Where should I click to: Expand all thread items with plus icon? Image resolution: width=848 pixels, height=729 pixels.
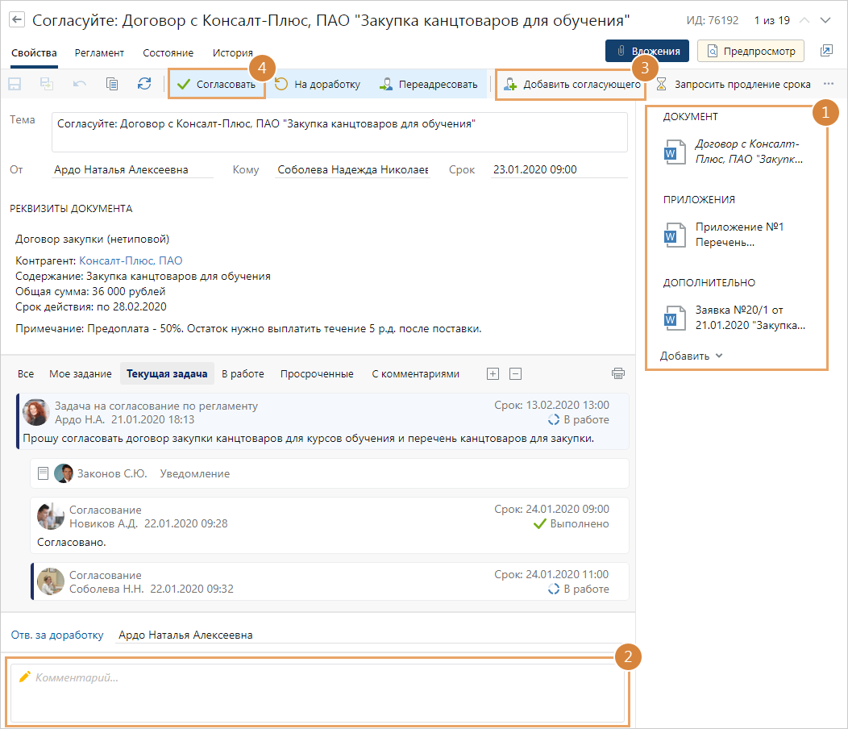[x=493, y=373]
